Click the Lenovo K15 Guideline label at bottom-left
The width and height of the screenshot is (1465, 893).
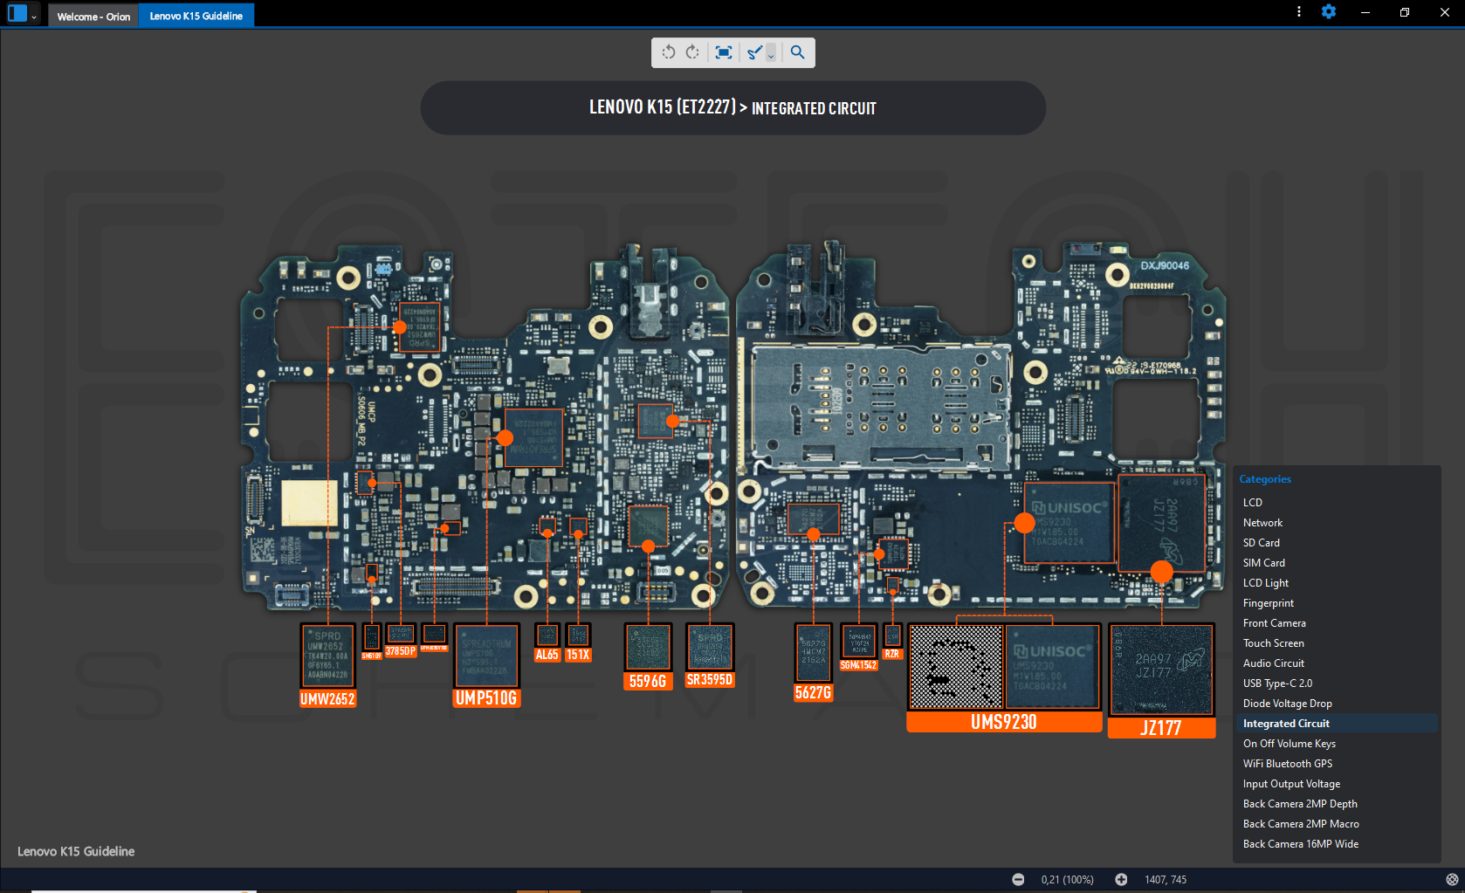pyautogui.click(x=76, y=851)
